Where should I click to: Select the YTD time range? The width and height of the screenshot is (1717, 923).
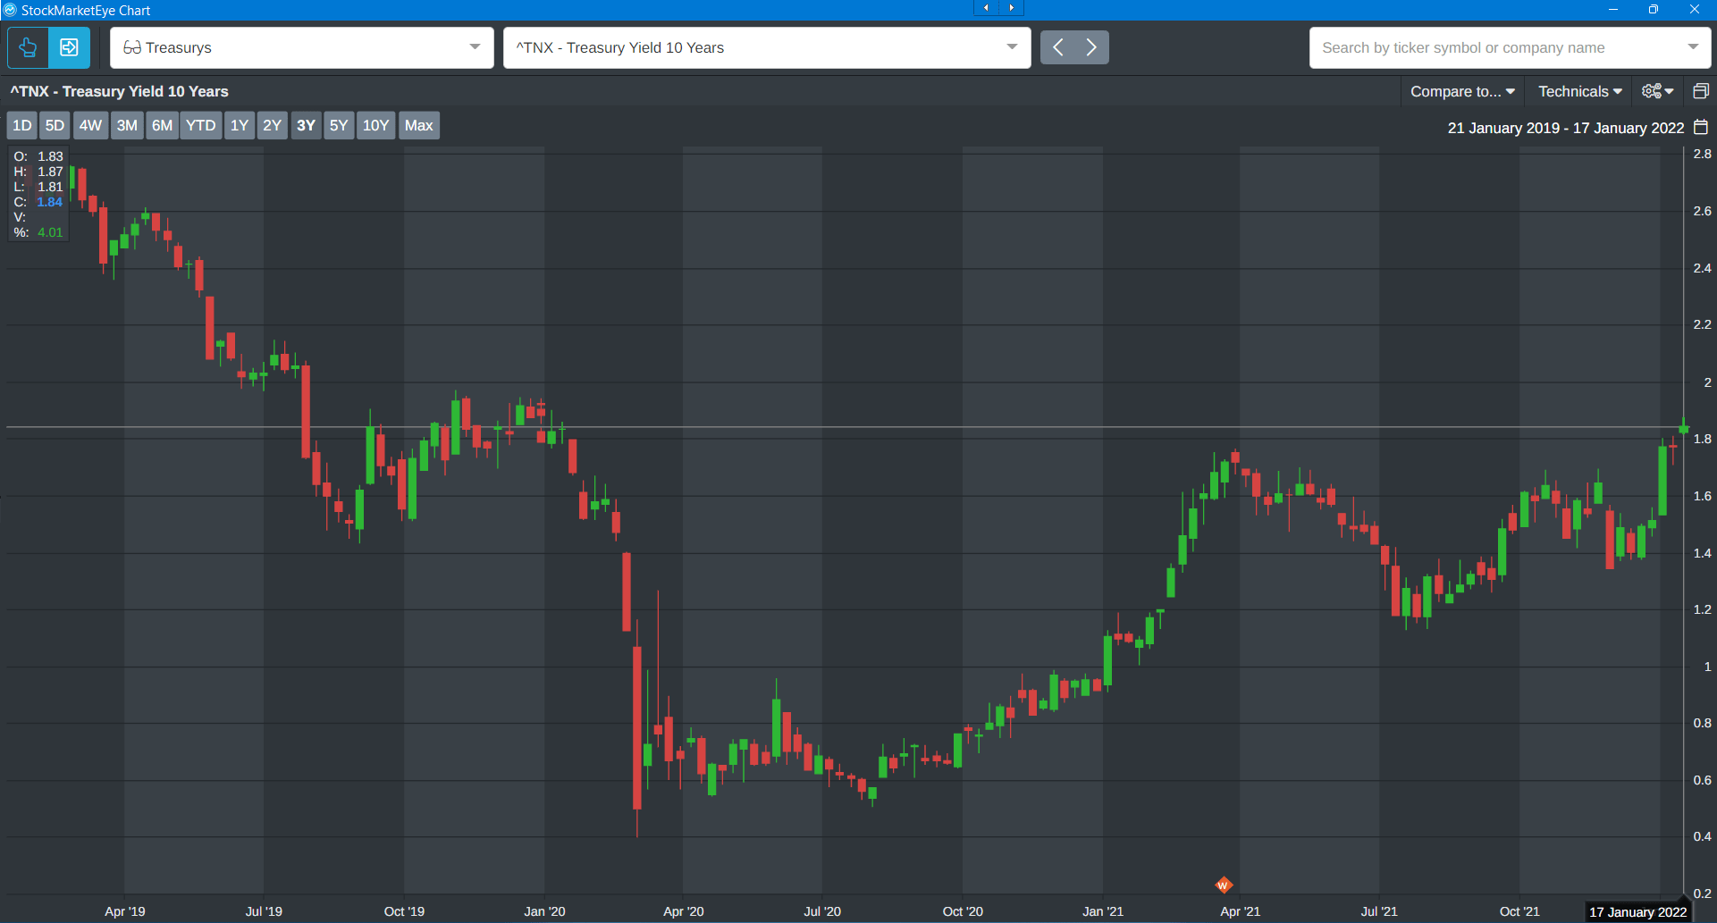[x=200, y=125]
